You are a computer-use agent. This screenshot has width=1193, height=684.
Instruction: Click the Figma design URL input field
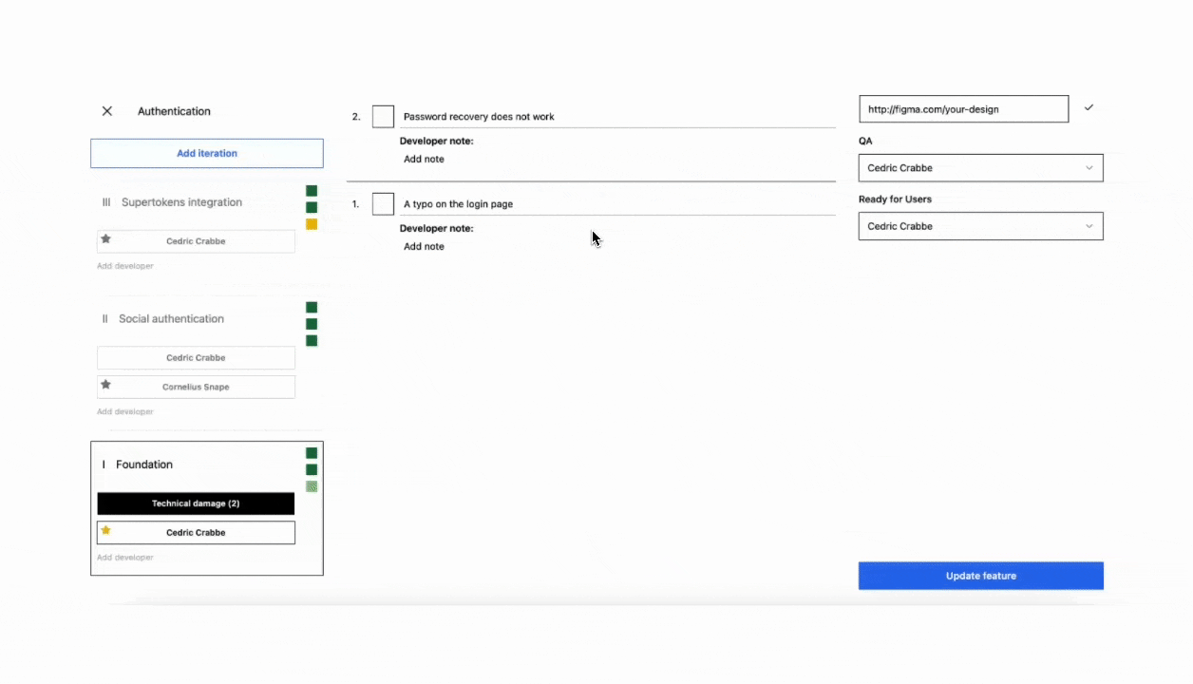(963, 109)
